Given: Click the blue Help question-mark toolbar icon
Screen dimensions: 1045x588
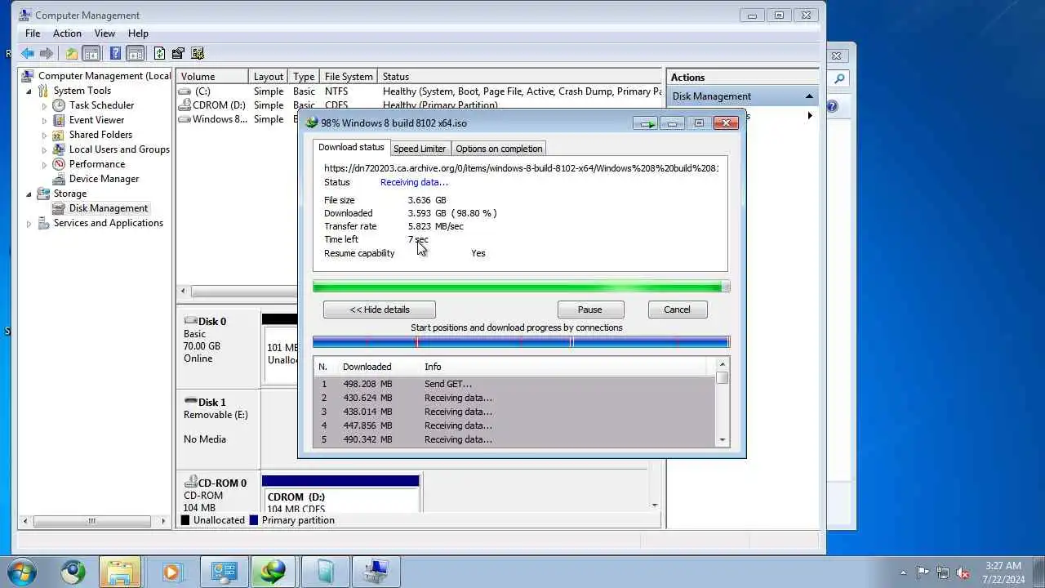Looking at the screenshot, I should click(x=115, y=53).
